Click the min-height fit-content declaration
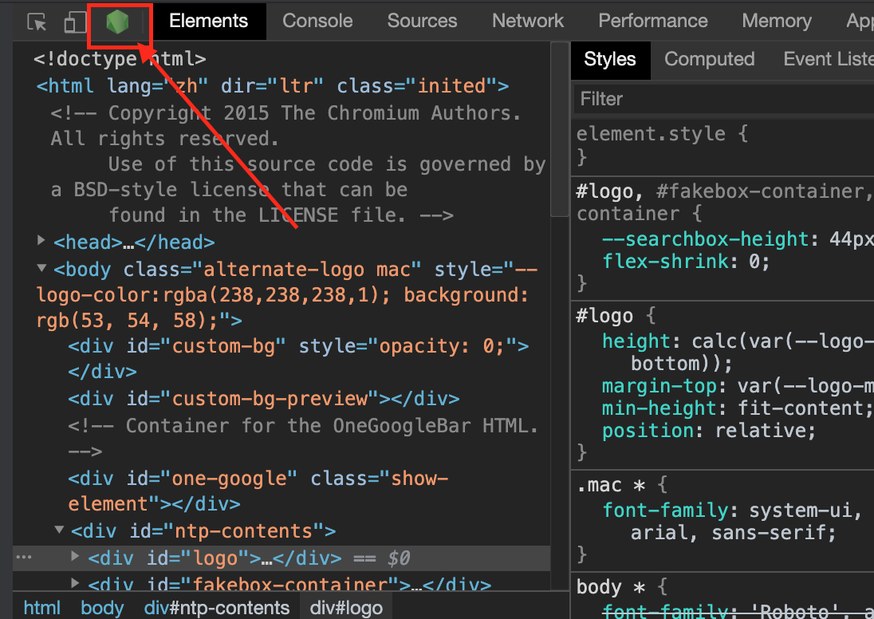 [x=737, y=408]
